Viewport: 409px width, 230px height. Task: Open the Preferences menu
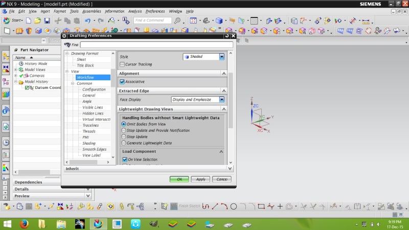tap(155, 11)
